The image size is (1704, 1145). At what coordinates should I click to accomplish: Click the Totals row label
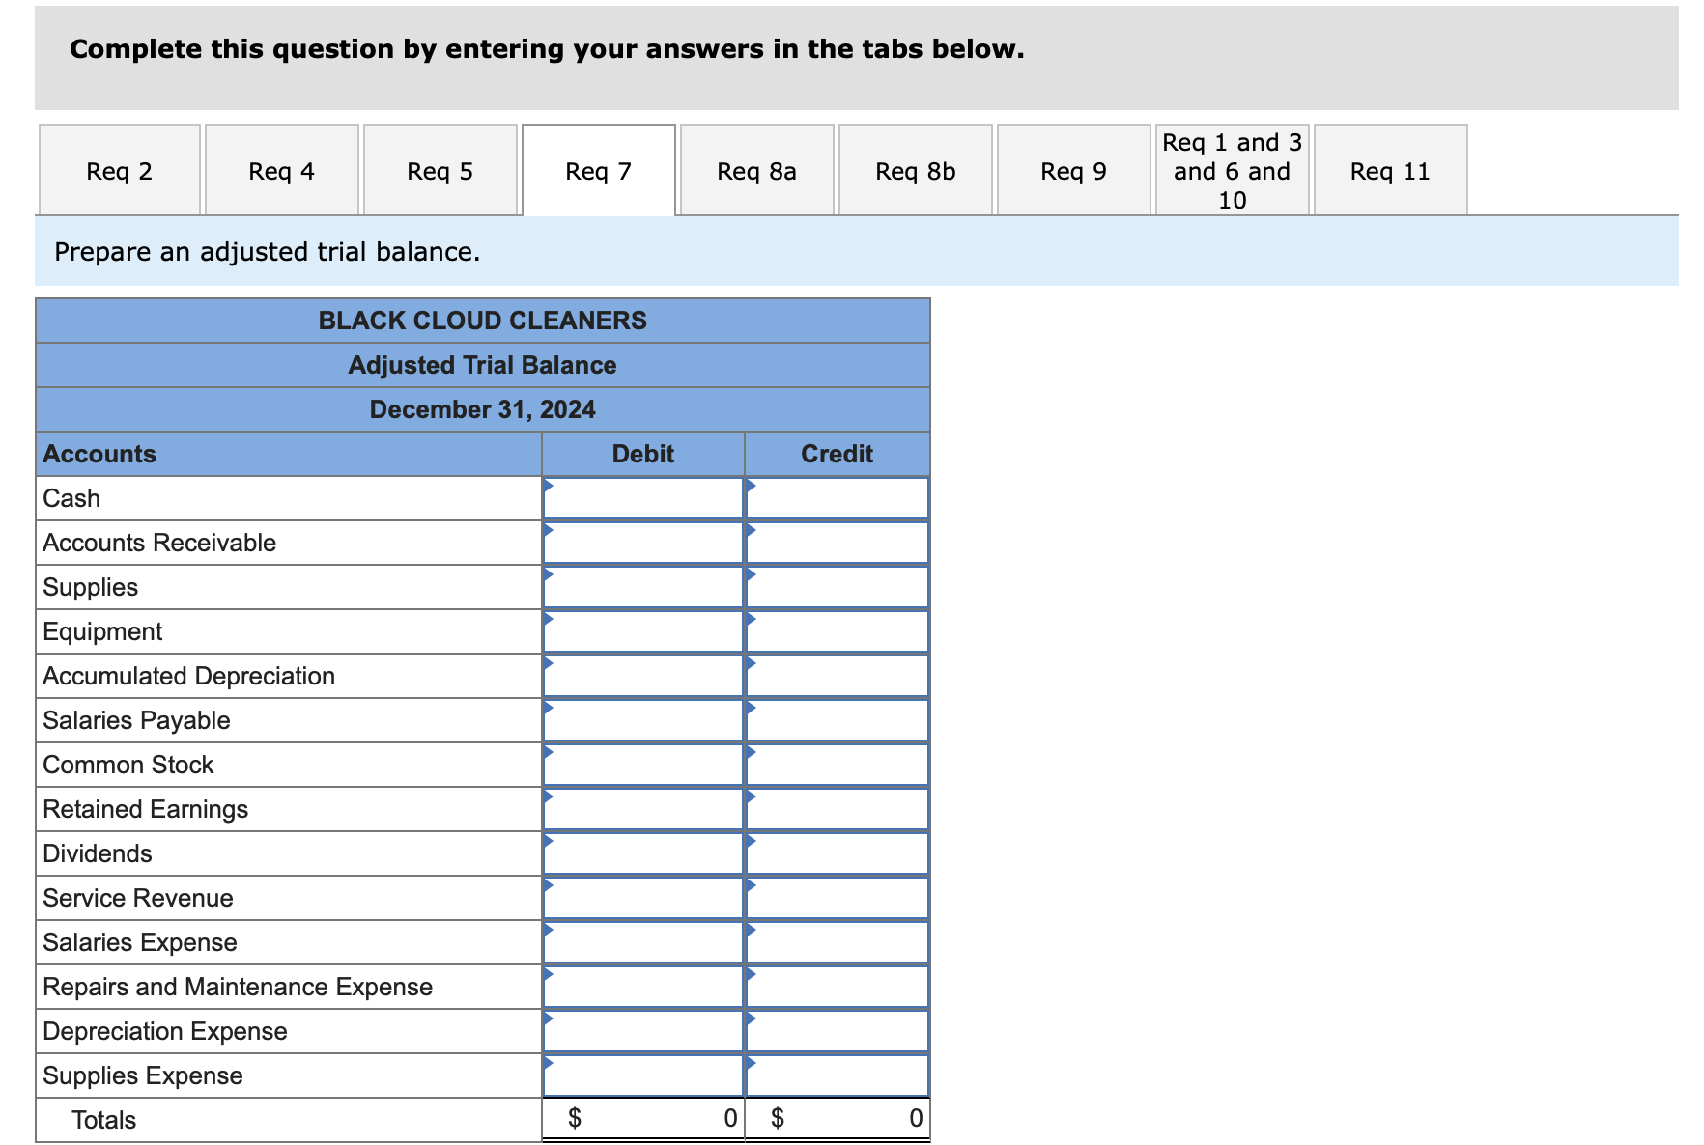[104, 1120]
